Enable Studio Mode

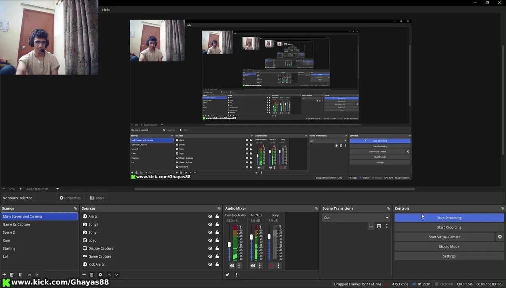pyautogui.click(x=449, y=246)
